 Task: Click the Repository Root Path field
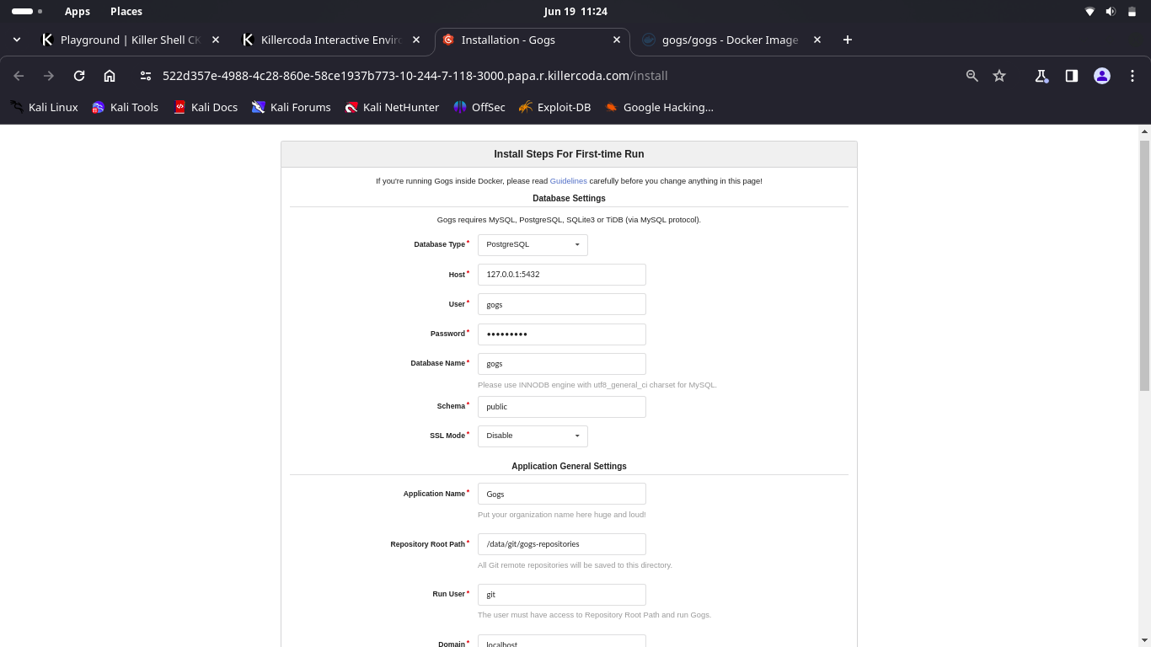coord(562,544)
